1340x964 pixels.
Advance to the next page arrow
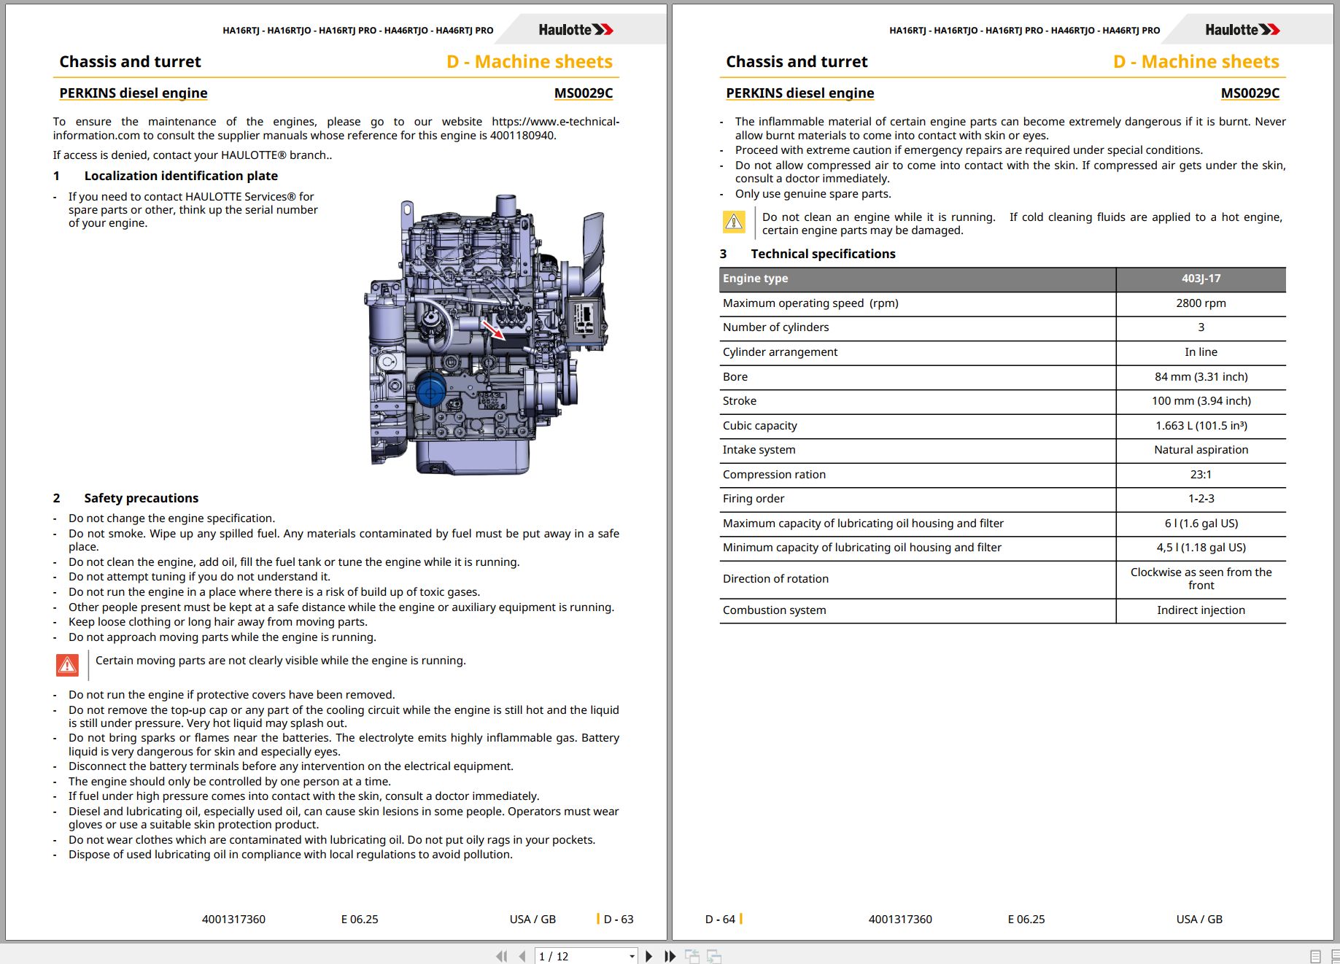point(648,956)
